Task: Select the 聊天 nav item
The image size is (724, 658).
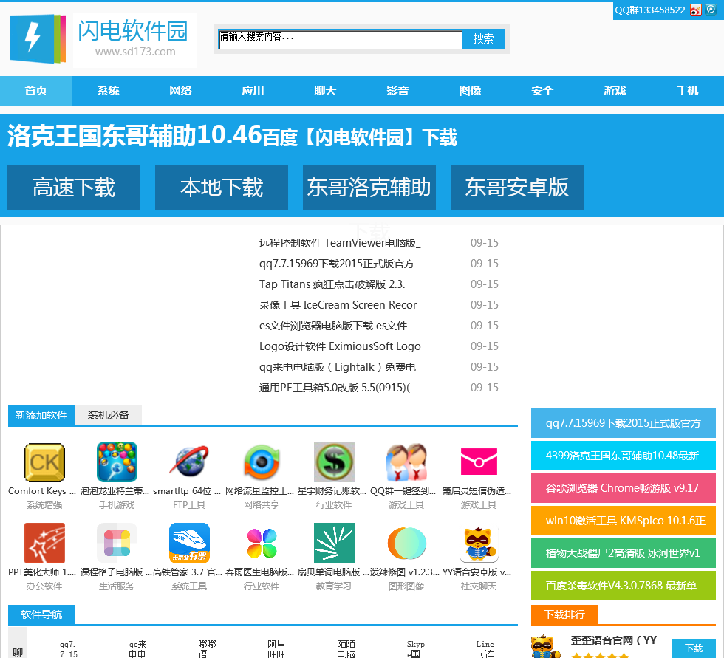Action: coord(326,91)
